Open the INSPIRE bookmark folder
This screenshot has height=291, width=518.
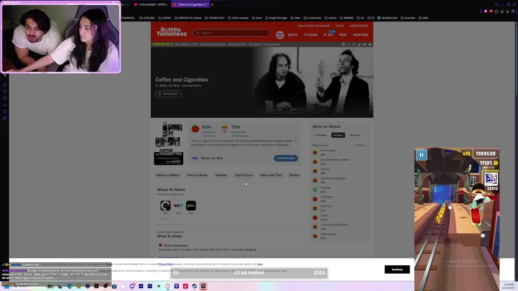tap(346, 18)
